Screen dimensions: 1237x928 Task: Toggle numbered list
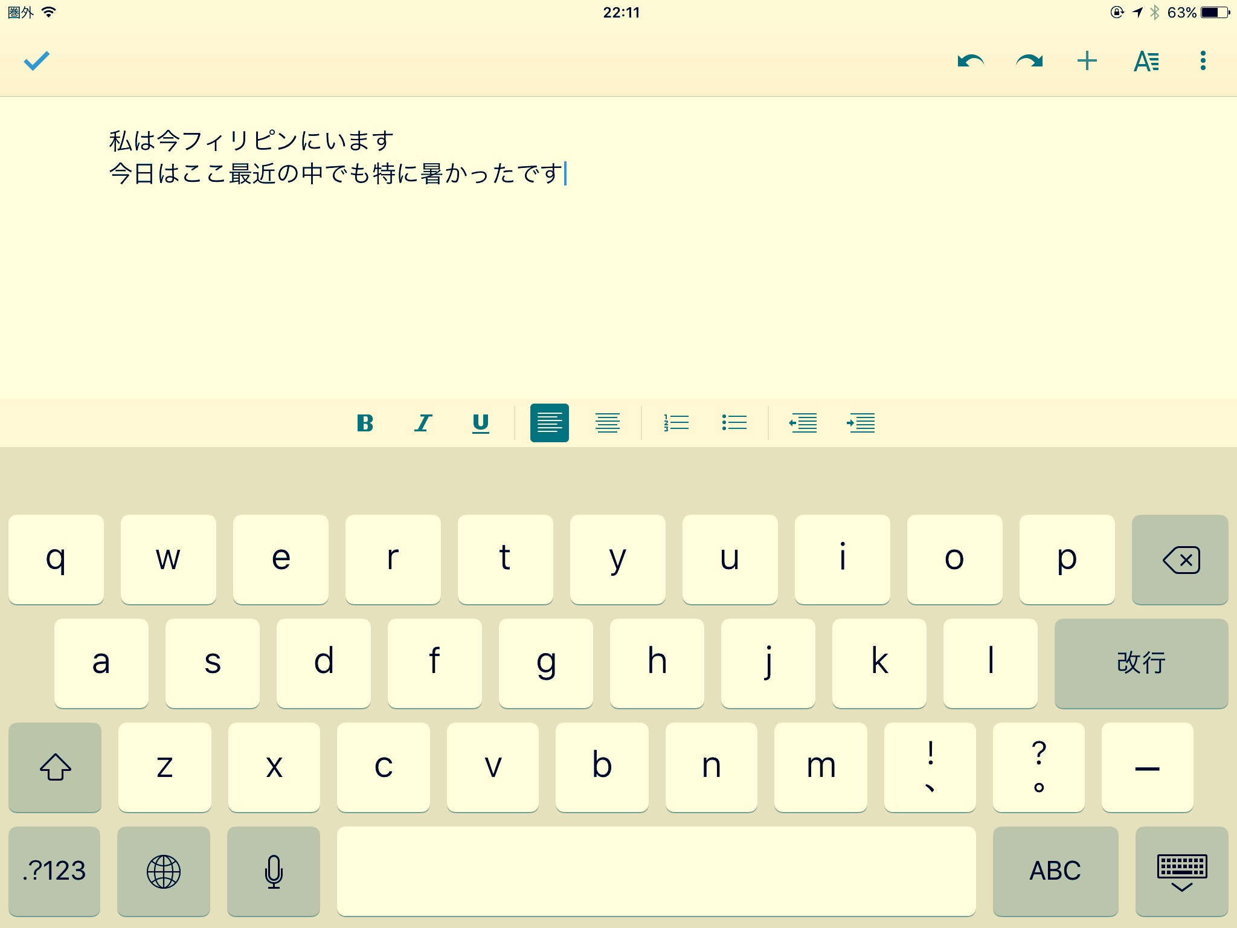pyautogui.click(x=676, y=423)
